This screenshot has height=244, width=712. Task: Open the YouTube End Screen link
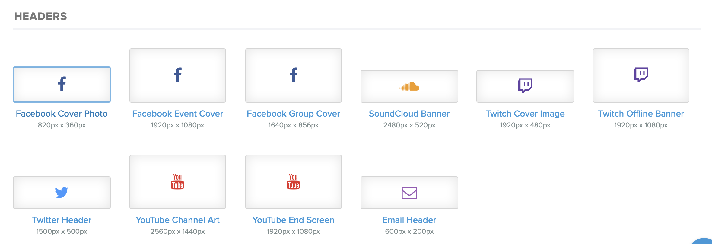293,220
